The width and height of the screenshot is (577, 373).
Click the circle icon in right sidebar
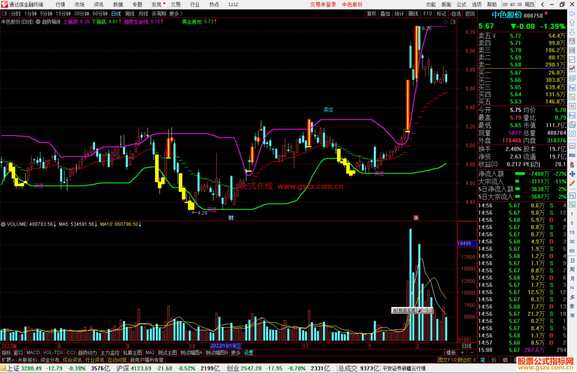tap(572, 134)
